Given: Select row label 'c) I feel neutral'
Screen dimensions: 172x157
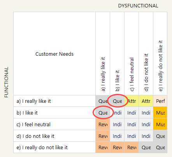Looking at the screenshot, I should click(33, 124).
